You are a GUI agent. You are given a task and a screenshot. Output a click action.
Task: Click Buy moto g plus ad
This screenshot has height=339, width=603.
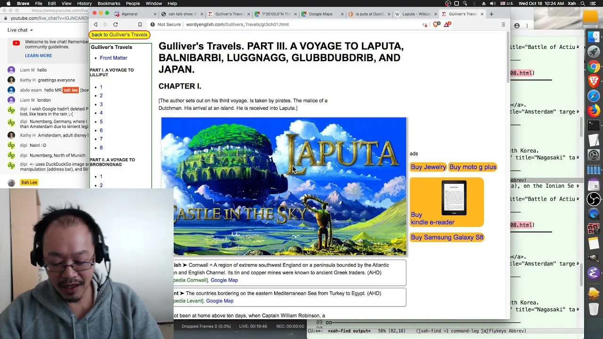(x=473, y=167)
